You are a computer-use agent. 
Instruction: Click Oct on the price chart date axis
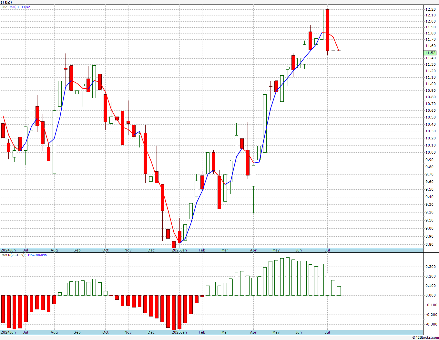click(x=106, y=250)
